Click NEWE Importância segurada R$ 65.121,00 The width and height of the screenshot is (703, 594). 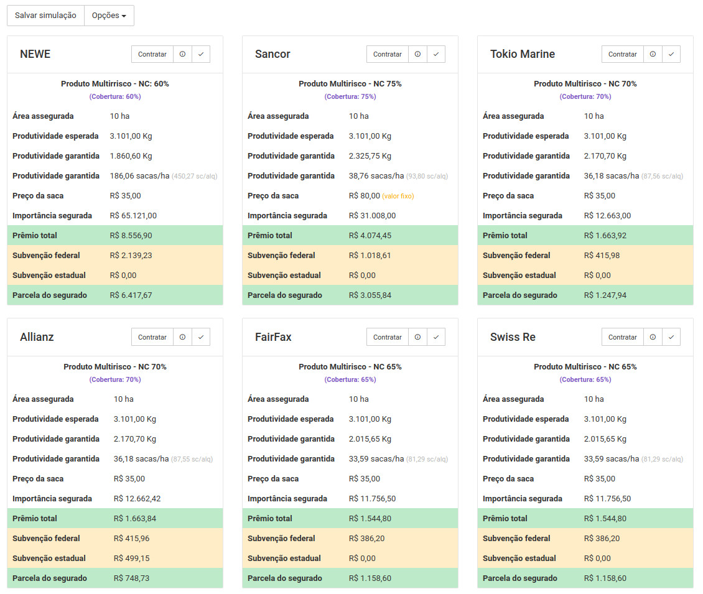click(133, 216)
